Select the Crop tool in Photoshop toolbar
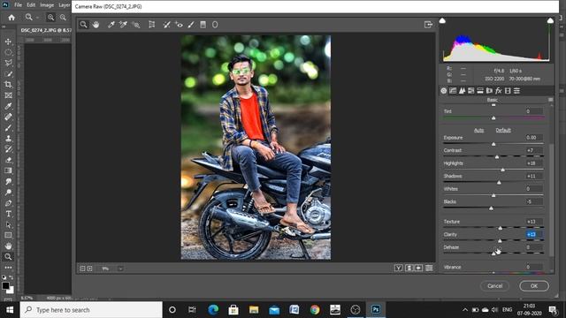This screenshot has width=566, height=318. (x=8, y=85)
